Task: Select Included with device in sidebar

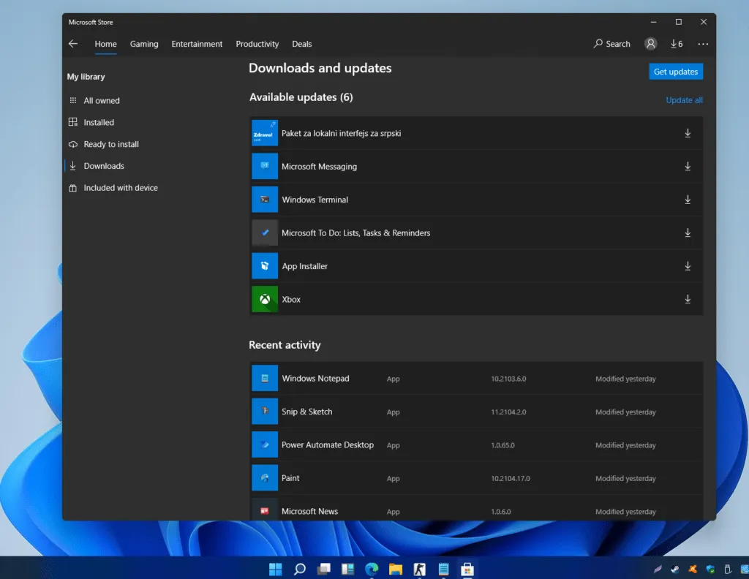Action: click(x=121, y=188)
